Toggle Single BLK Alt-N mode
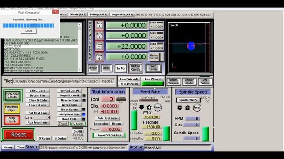This screenshot has height=159, width=284. click(69, 95)
